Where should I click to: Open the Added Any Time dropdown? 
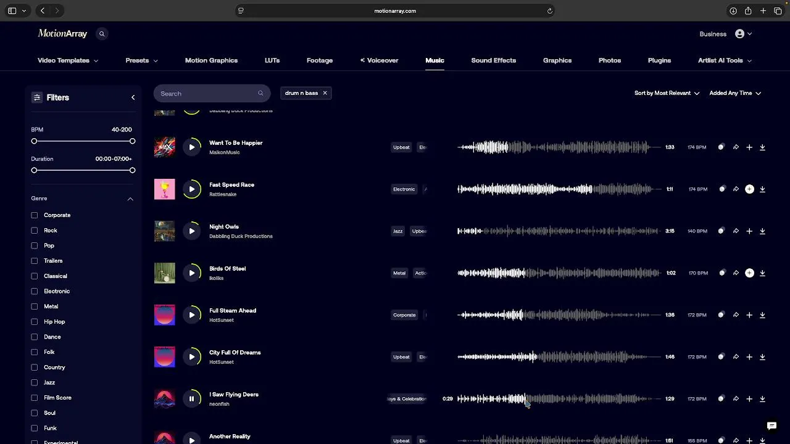[735, 93]
